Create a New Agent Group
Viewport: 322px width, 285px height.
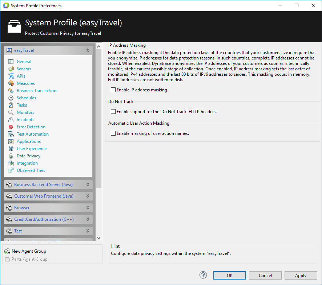pos(29,251)
